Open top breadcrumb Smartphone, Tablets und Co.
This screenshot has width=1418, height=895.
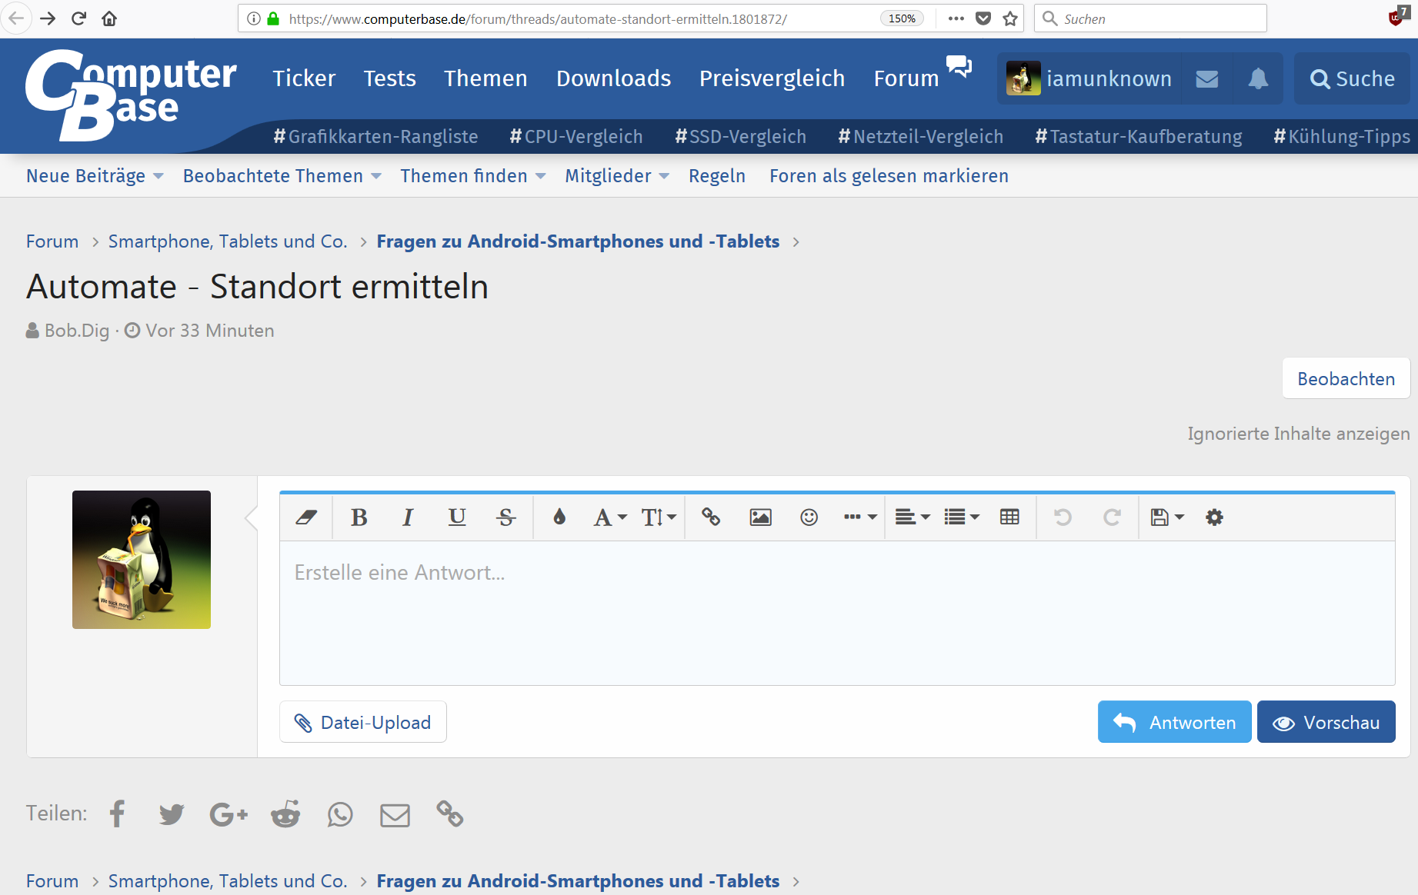pyautogui.click(x=228, y=241)
